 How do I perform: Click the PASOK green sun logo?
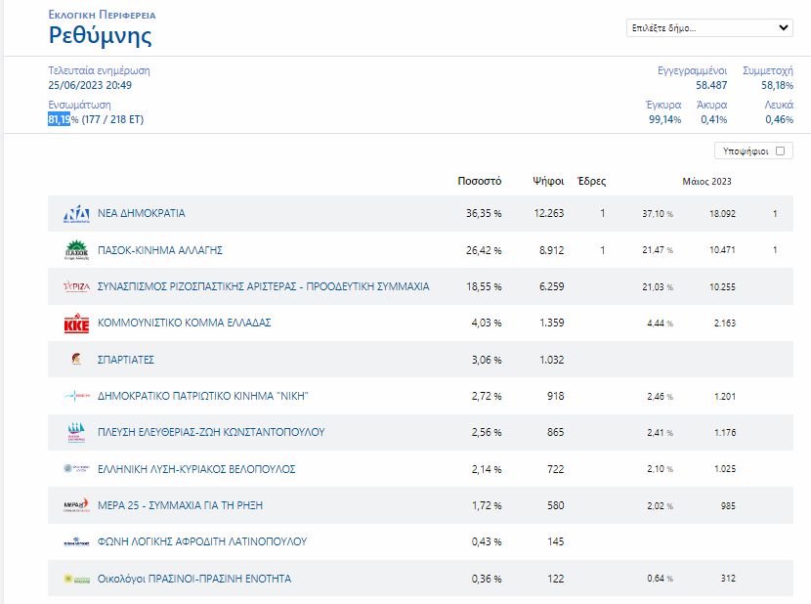76,250
